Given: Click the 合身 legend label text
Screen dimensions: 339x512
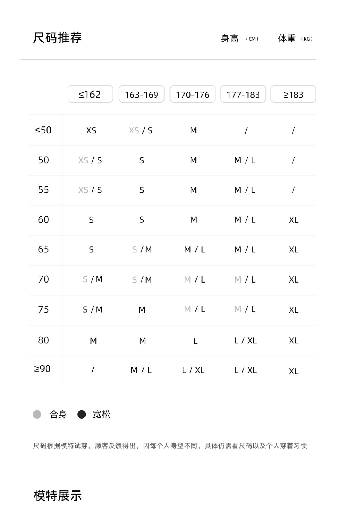Looking at the screenshot, I should (x=58, y=414).
